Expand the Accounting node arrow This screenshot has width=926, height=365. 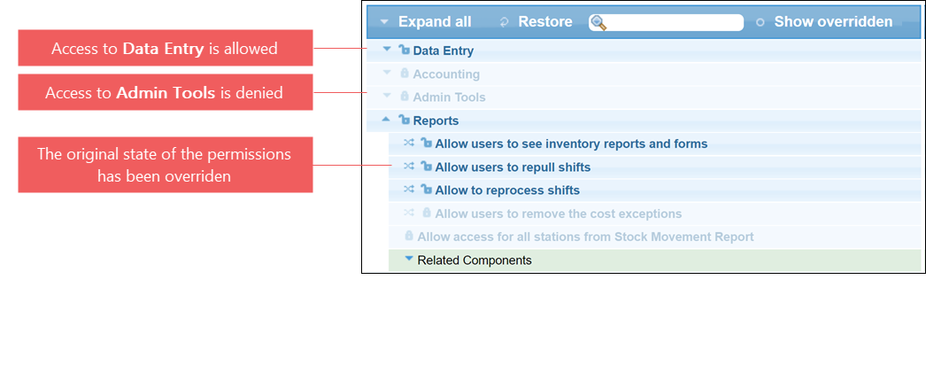tap(387, 73)
